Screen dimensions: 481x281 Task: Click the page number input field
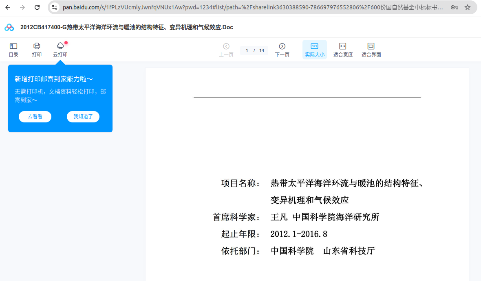(247, 50)
